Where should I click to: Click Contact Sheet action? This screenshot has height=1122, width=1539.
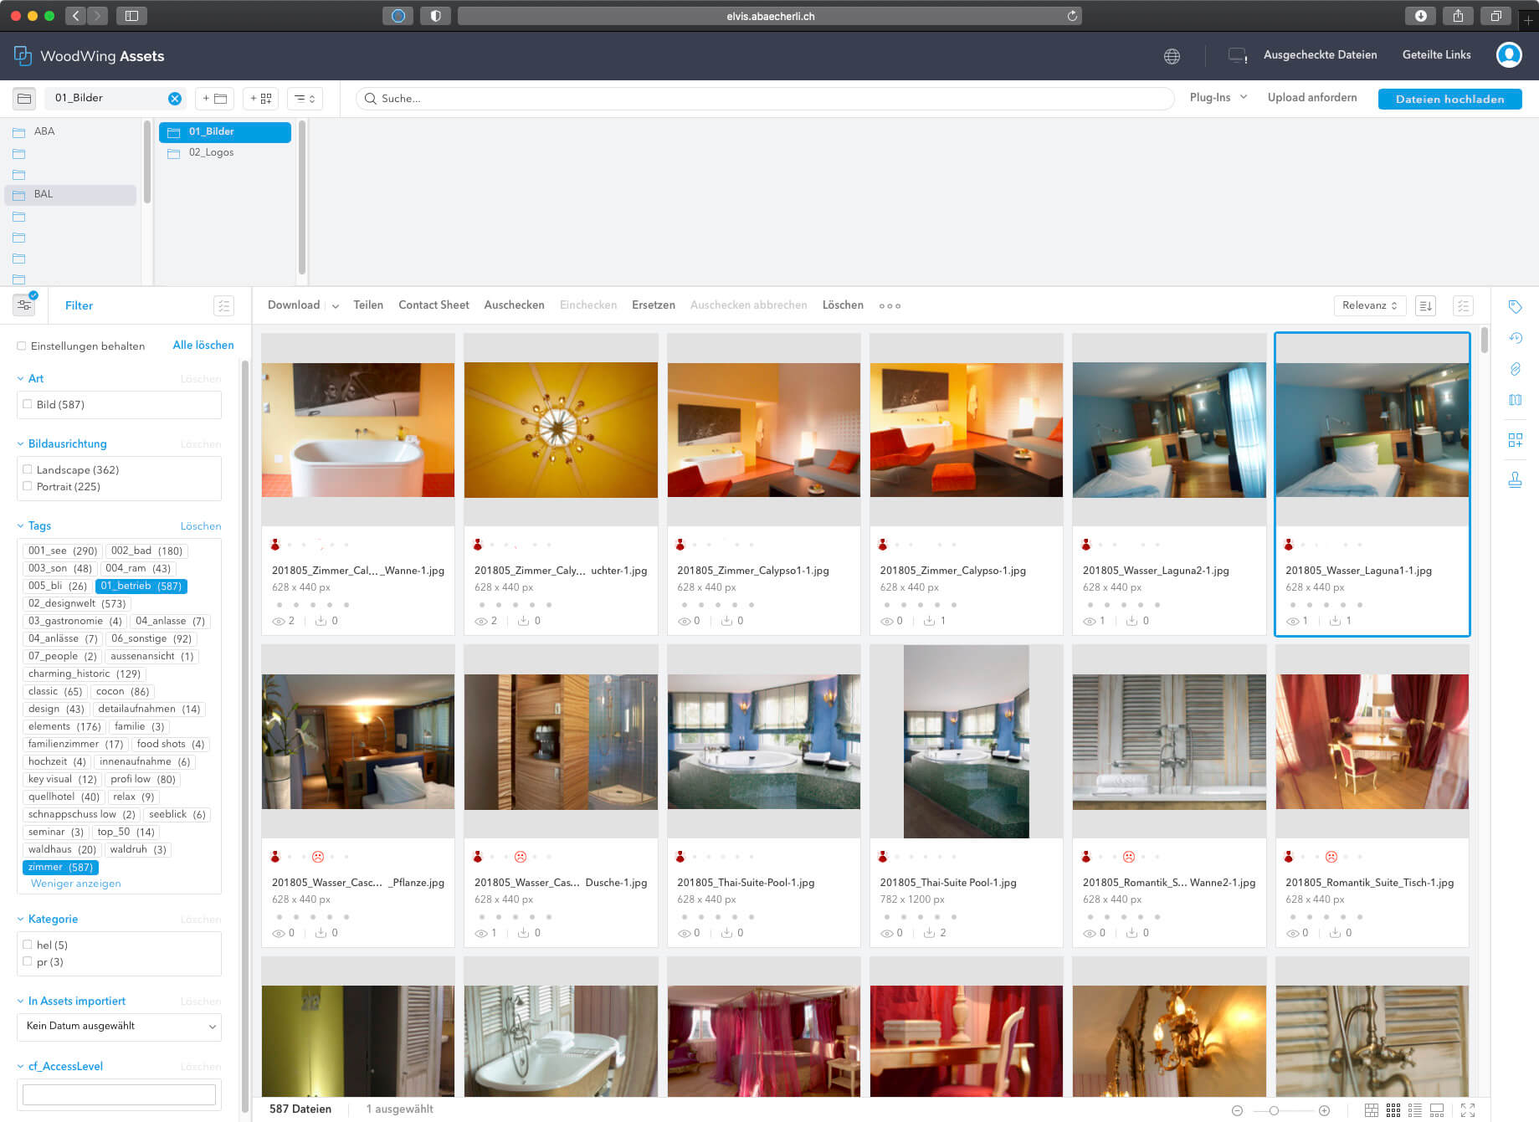433,305
